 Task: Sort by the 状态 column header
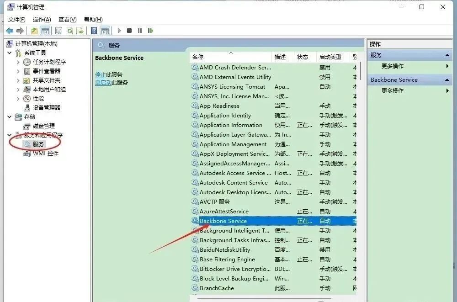(305, 57)
